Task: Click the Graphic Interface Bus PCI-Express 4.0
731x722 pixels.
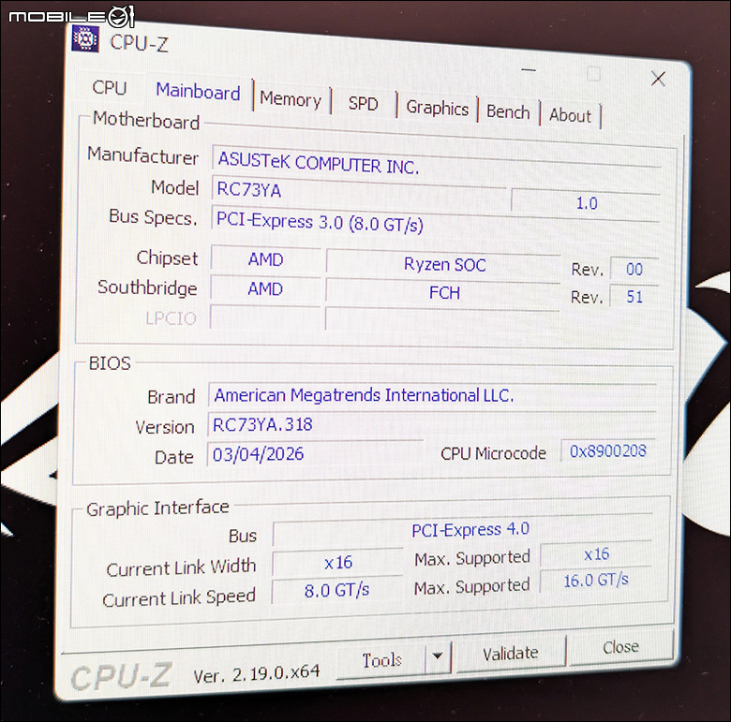Action: click(462, 531)
